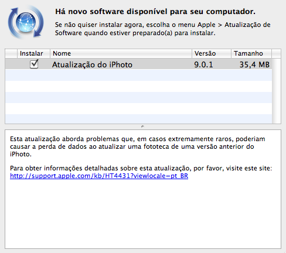Select the Atualização do iPhoto row name
Viewport: 286px width, 253px height.
pos(92,64)
